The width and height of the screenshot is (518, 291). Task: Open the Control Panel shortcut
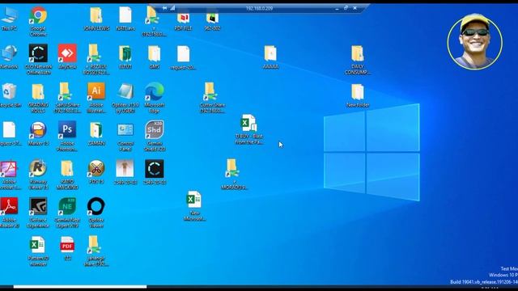125,130
